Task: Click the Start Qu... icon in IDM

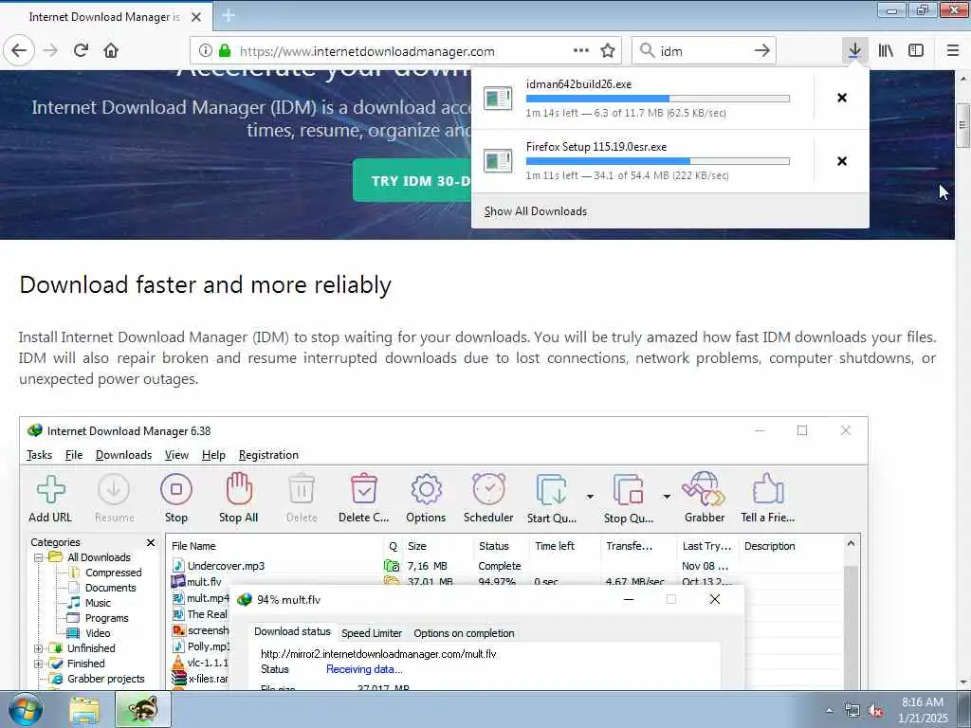Action: point(552,499)
